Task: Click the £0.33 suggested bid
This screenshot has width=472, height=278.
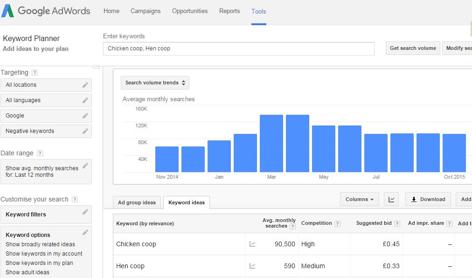Action: click(x=391, y=266)
